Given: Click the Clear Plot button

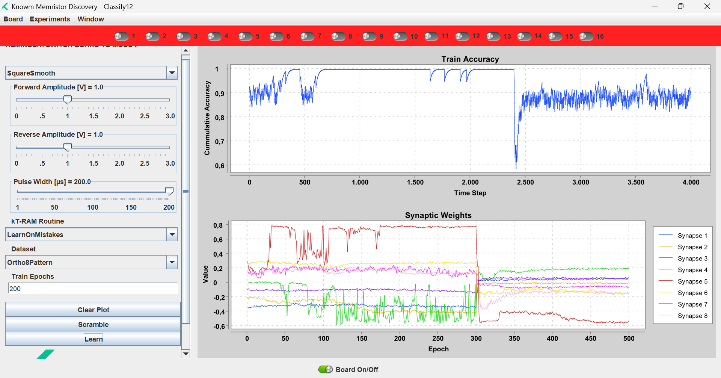Looking at the screenshot, I should coord(93,310).
